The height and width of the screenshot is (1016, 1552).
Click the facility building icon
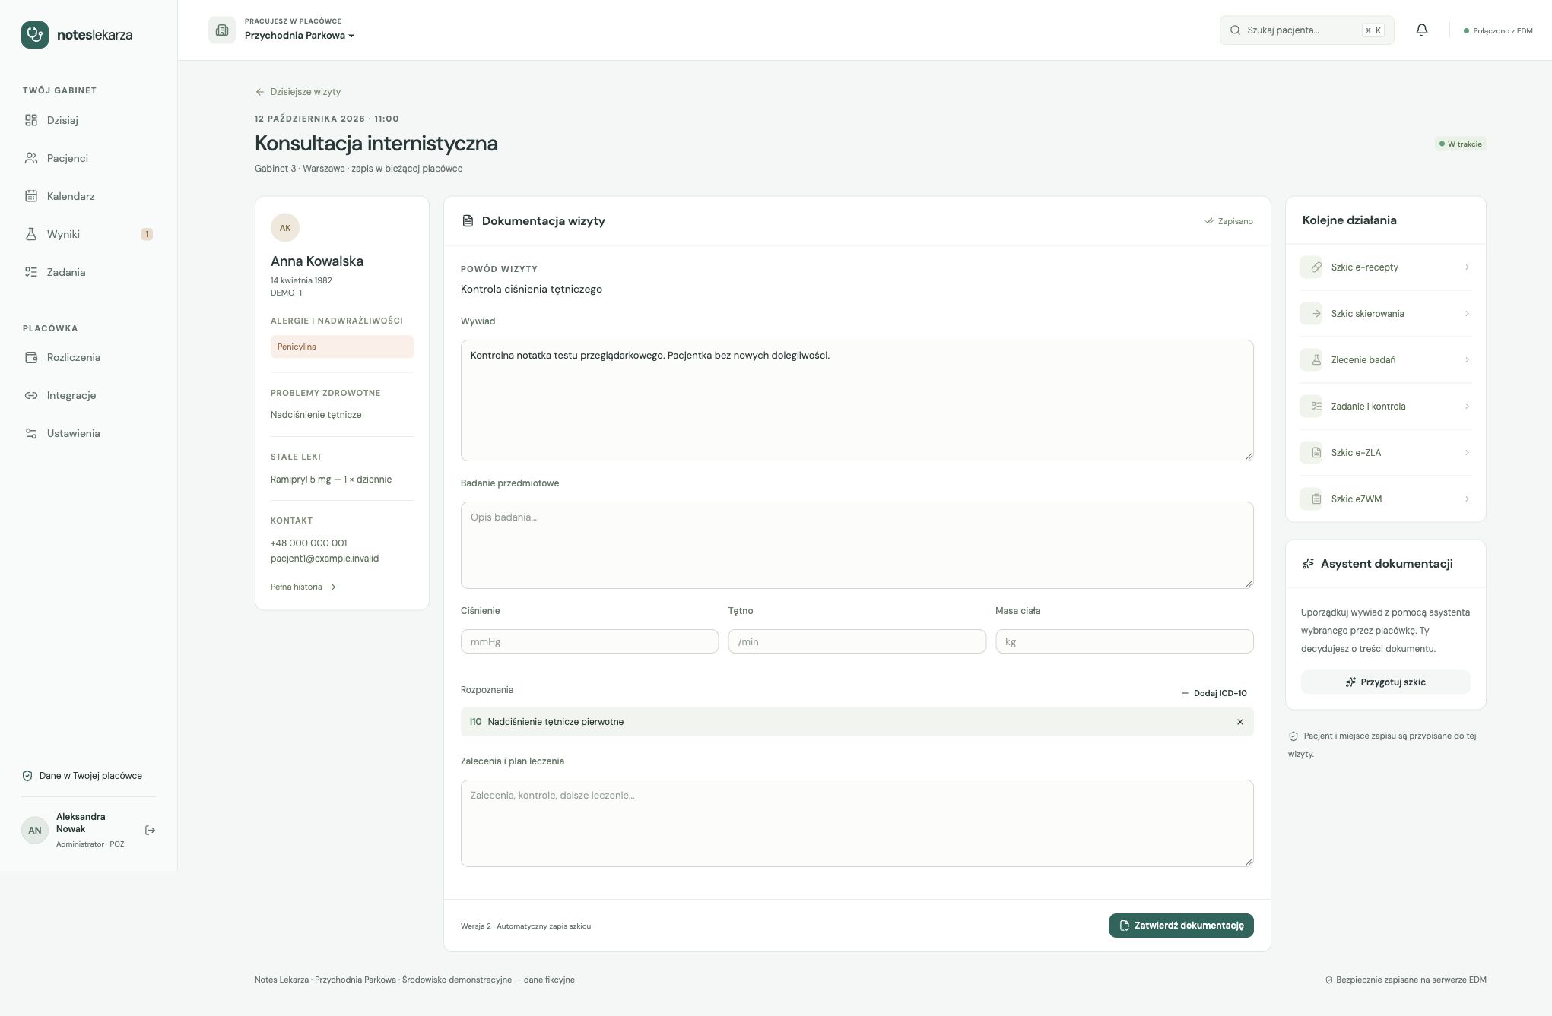pos(222,30)
